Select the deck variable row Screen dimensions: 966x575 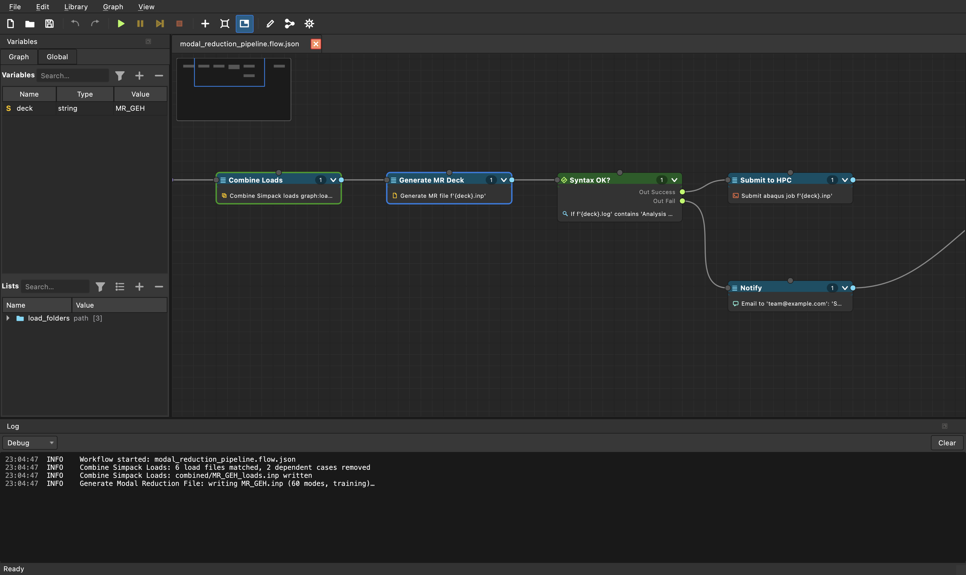pyautogui.click(x=85, y=108)
